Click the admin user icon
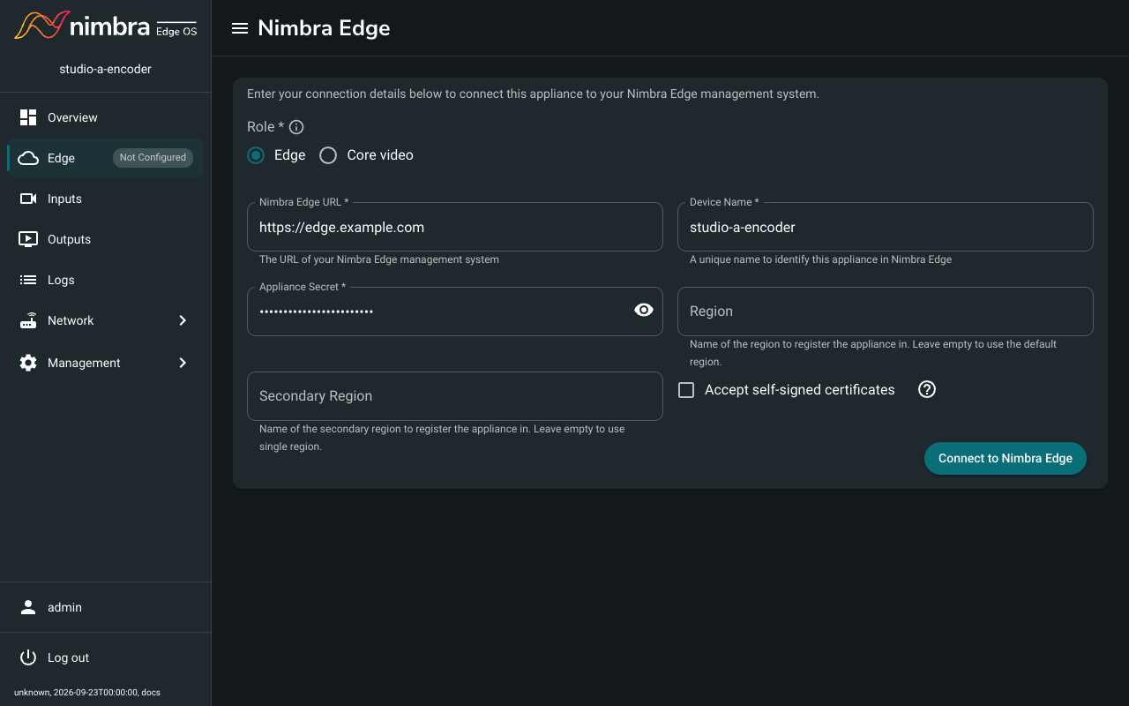1129x706 pixels. [x=28, y=607]
